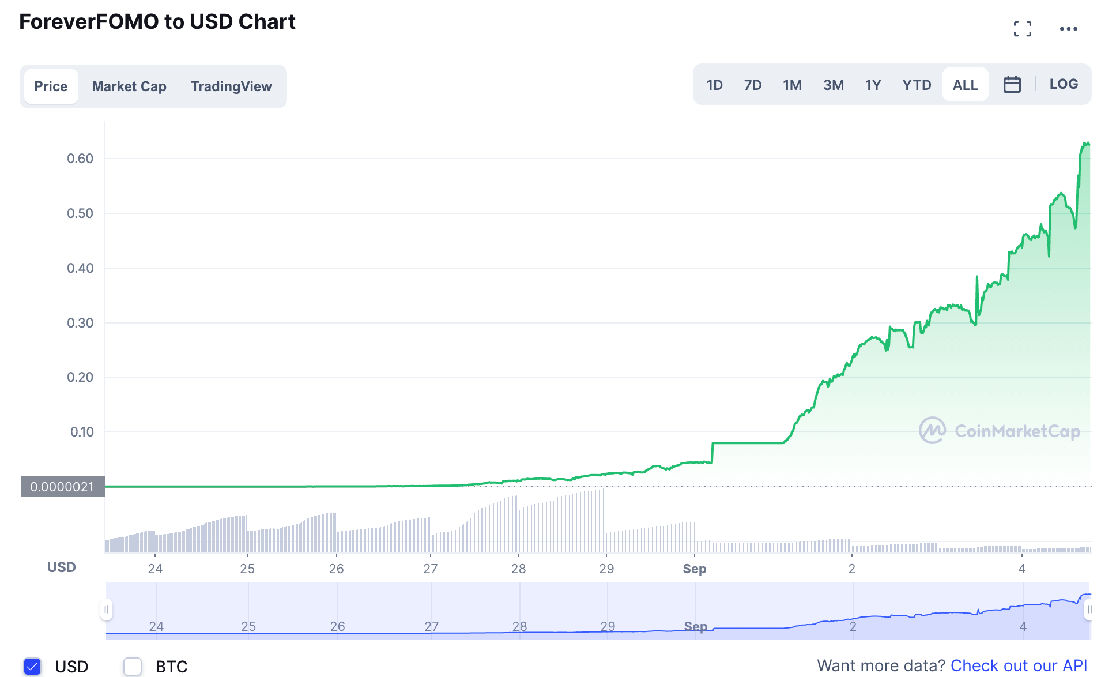The image size is (1116, 677).
Task: Grab the right range slider handle
Action: point(1089,610)
